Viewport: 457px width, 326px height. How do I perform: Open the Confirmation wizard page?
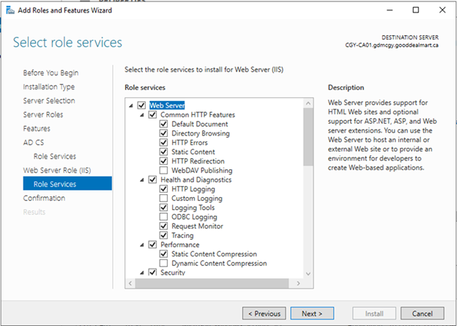[x=44, y=198]
